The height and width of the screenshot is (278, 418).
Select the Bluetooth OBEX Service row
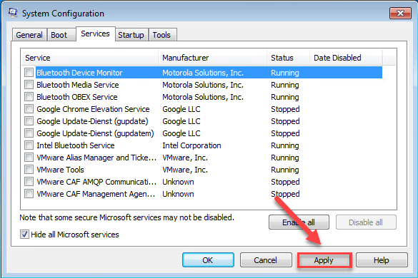(x=201, y=97)
